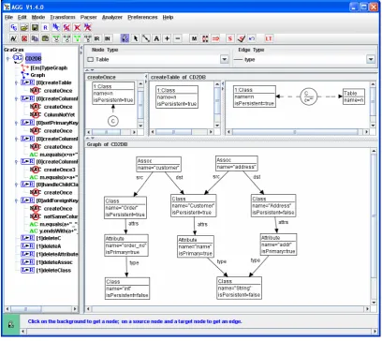
Task: Click the IN toolbar icon
Action: point(108,38)
